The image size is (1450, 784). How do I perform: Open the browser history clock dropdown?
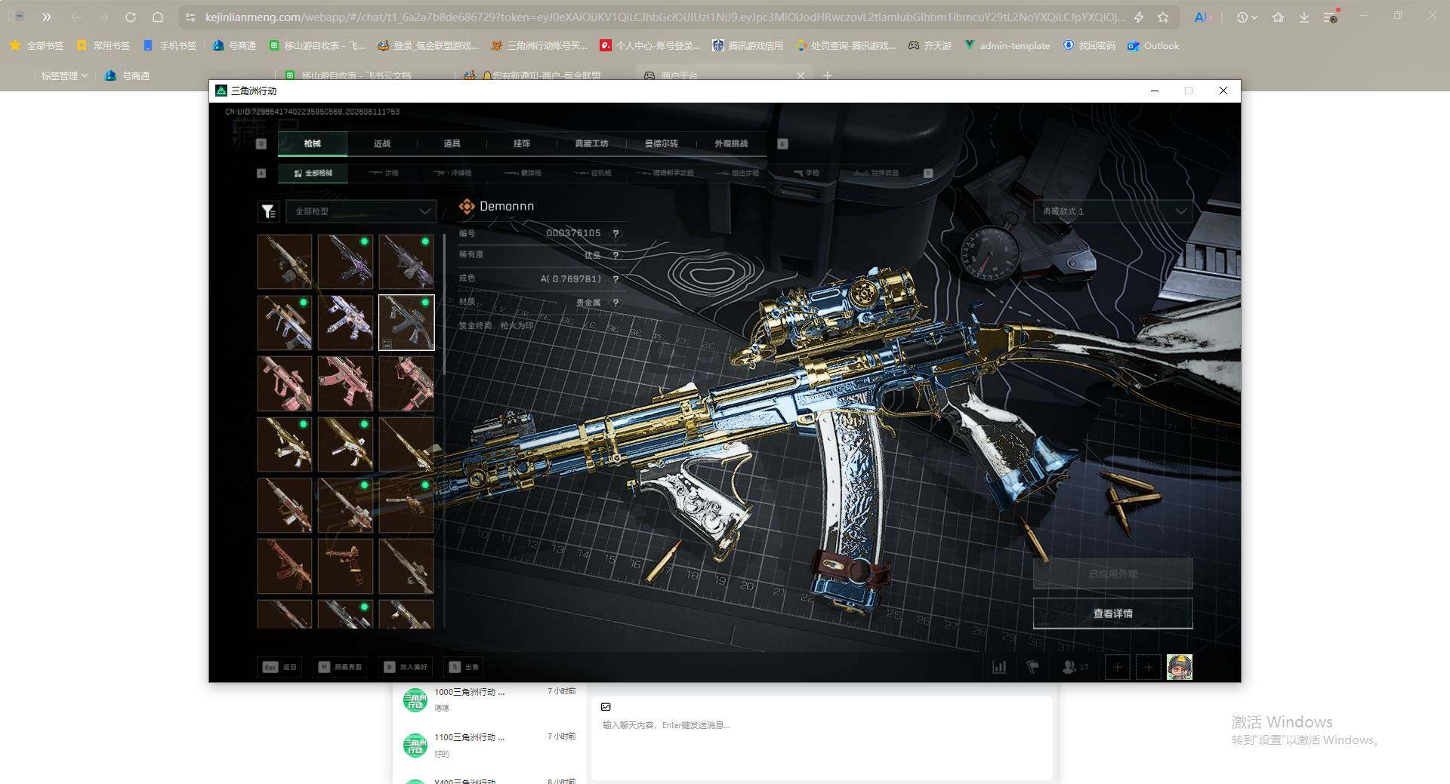(1246, 17)
